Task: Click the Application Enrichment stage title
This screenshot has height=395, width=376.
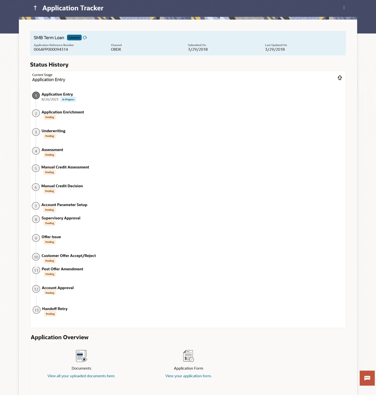Action: 63,112
